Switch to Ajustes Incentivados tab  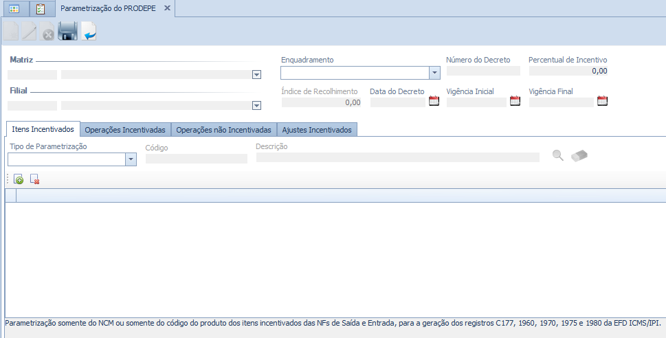[x=317, y=130]
